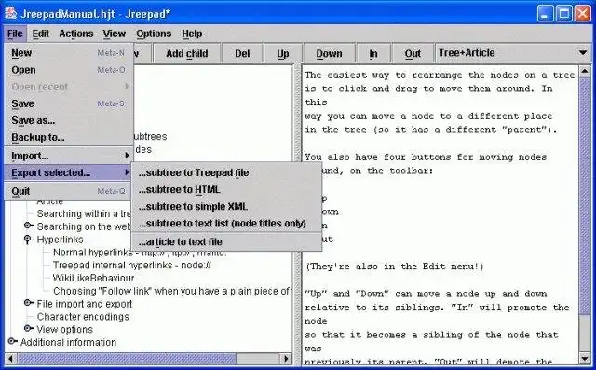The image size is (596, 370).
Task: Click the Down toolbar button
Action: 329,54
